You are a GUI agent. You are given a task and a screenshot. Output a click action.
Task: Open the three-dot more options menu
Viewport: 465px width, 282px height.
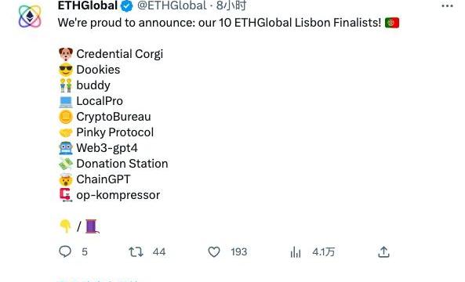click(x=447, y=5)
